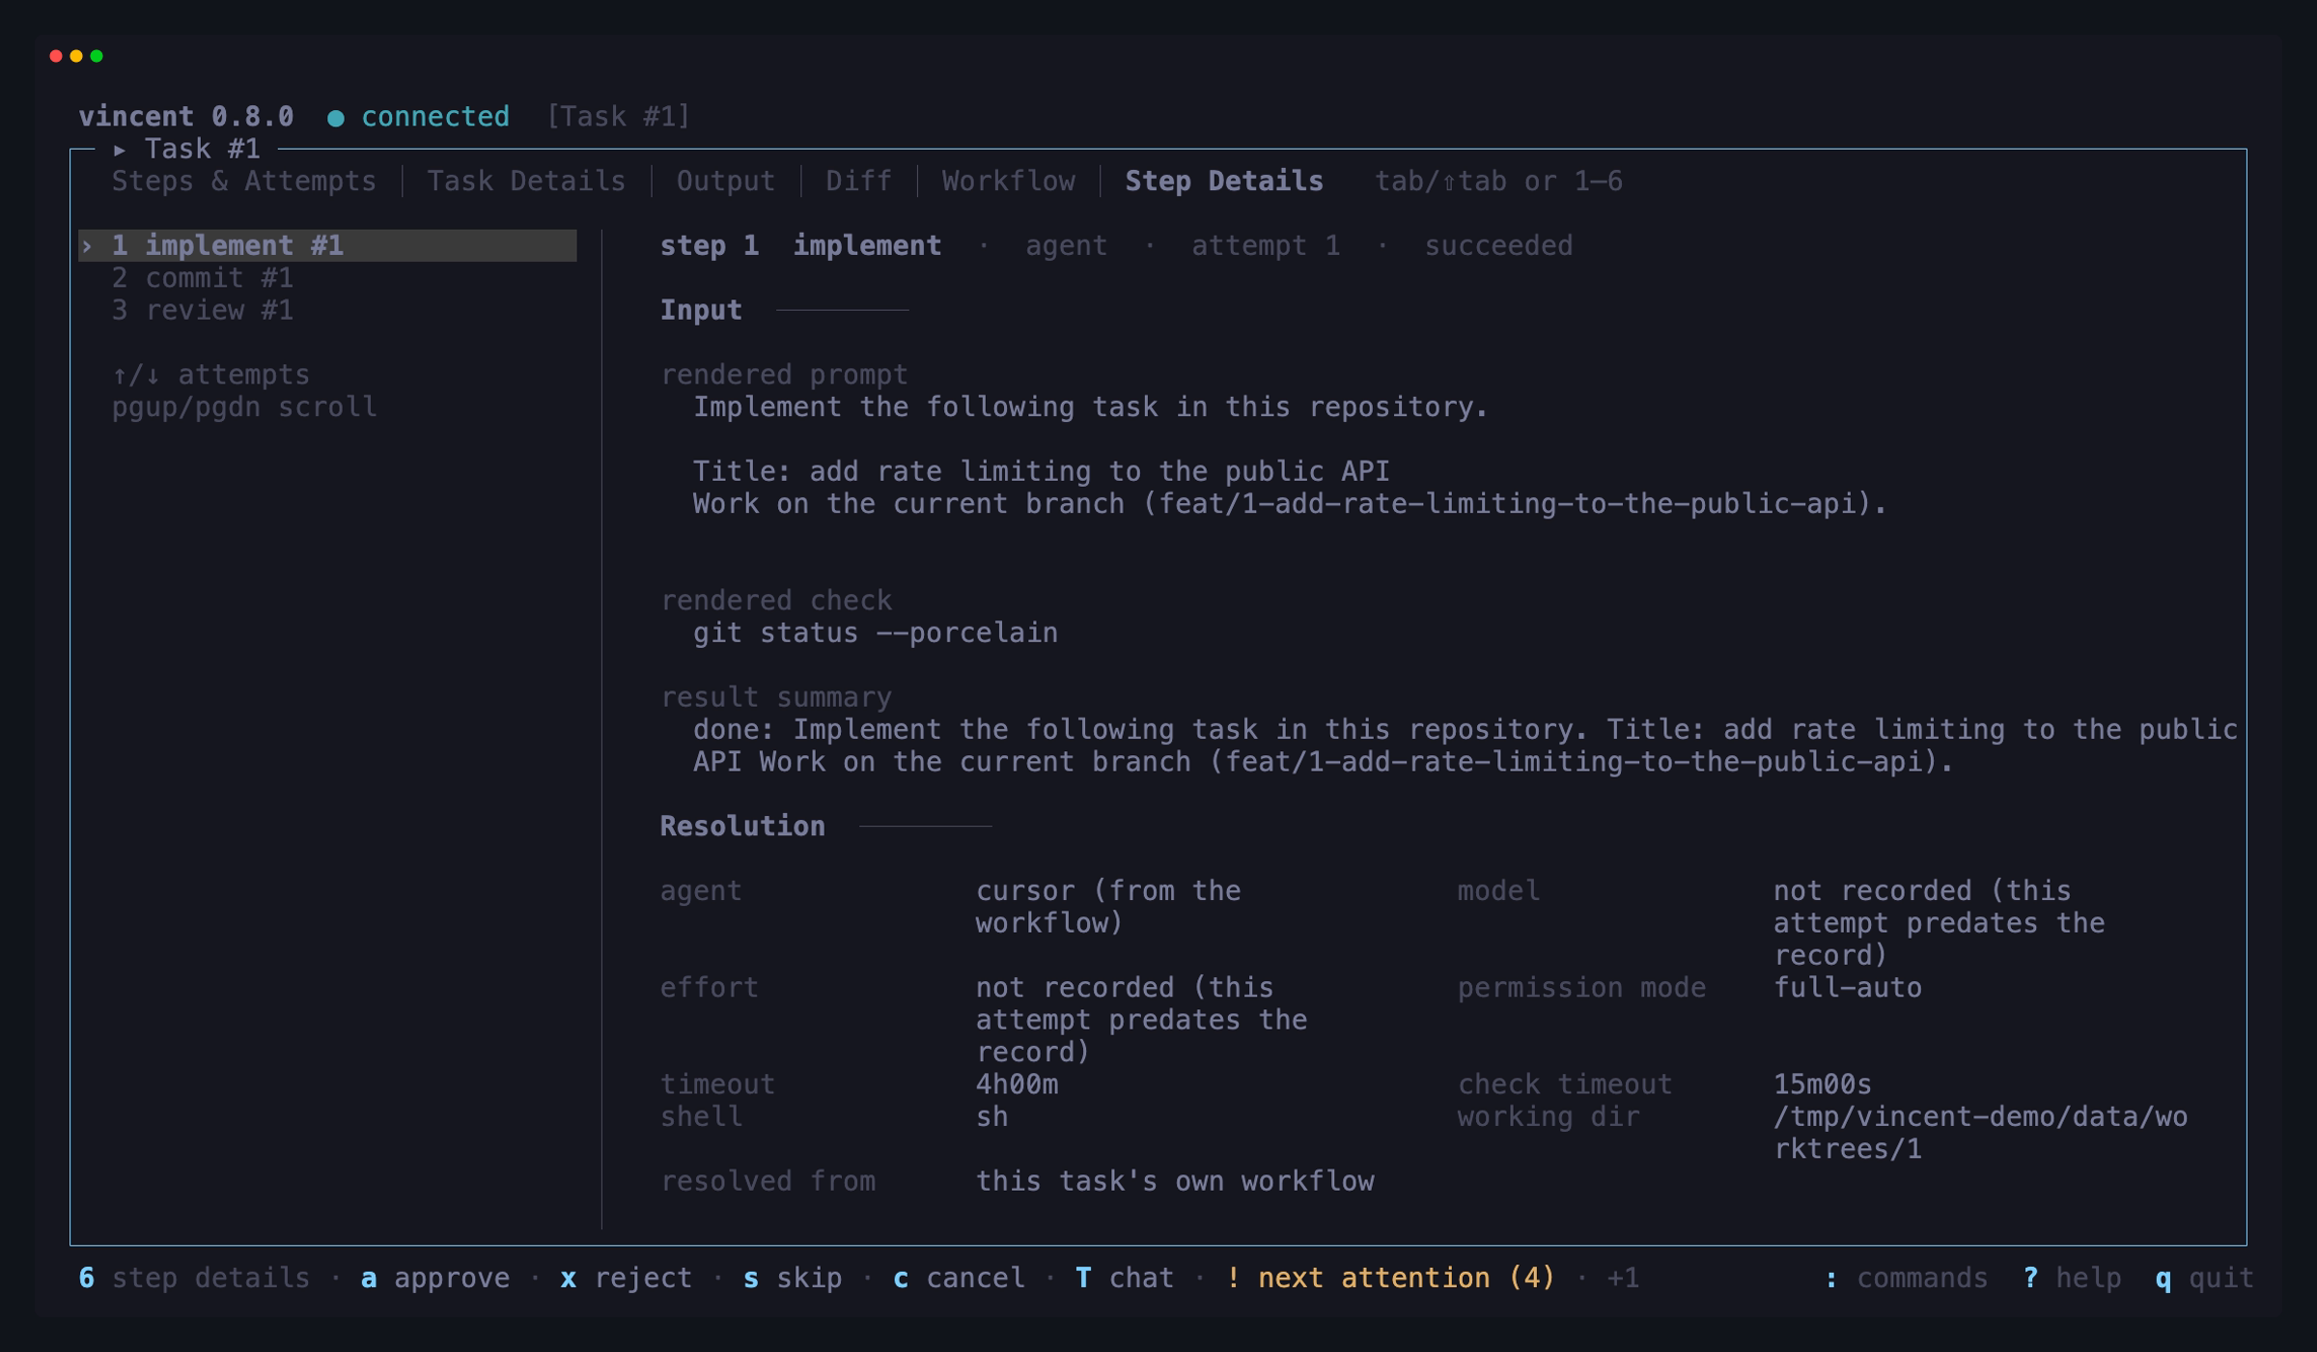Click the Resolution section heading

click(x=742, y=826)
